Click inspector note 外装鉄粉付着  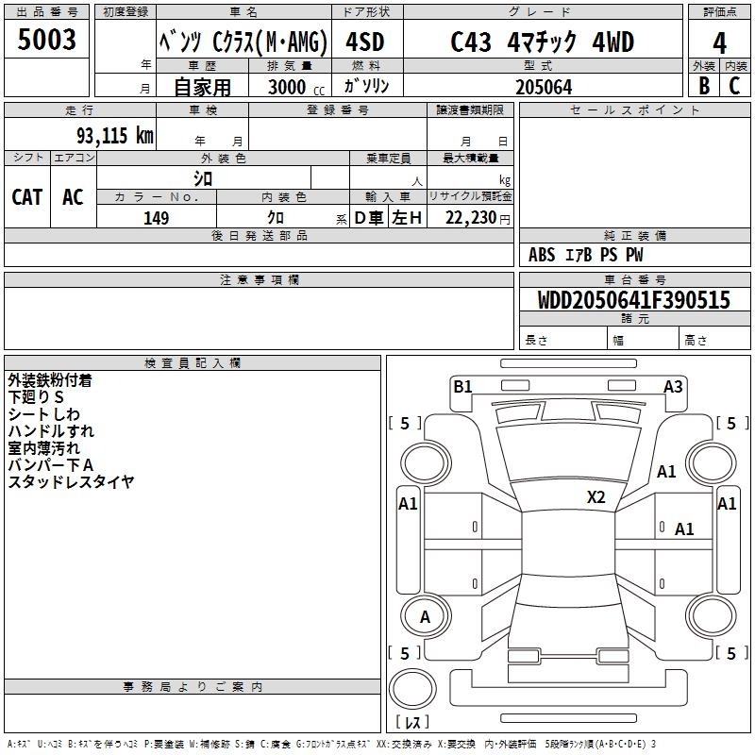[x=50, y=380]
